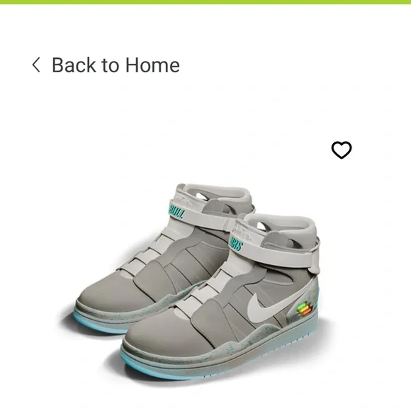Click the teal logo on the right ankle strap
411x411 pixels.
236,244
